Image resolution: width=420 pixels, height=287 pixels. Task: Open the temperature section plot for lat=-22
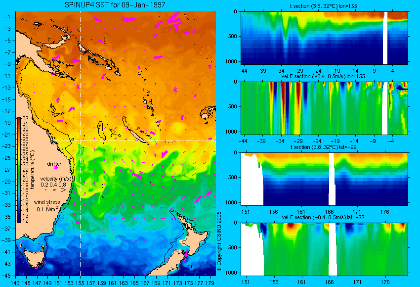[x=324, y=179]
